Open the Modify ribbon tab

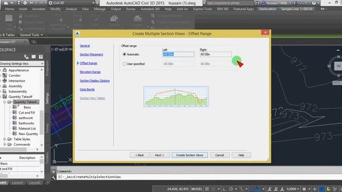[56, 9]
